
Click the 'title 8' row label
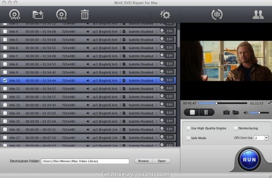[x=14, y=64]
